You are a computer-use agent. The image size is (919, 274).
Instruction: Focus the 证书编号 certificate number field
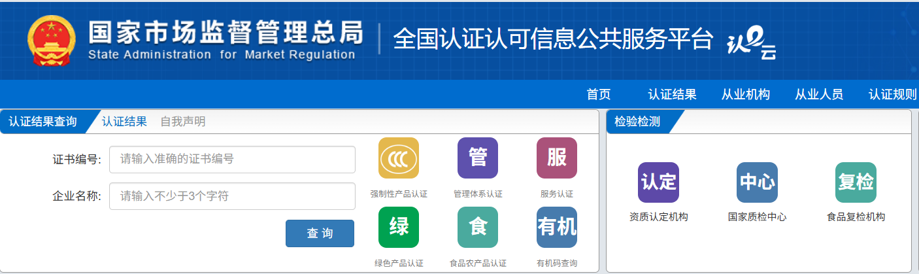232,160
